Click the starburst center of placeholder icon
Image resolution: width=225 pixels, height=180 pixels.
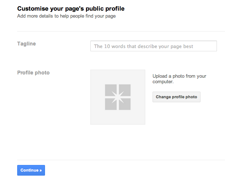(x=118, y=97)
